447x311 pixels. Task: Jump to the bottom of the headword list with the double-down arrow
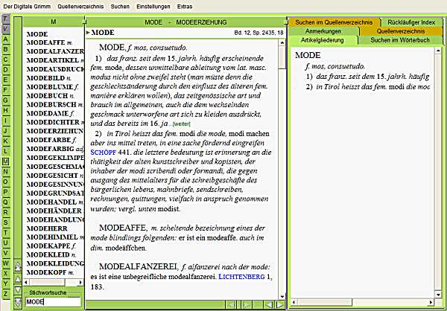pyautogui.click(x=18, y=302)
